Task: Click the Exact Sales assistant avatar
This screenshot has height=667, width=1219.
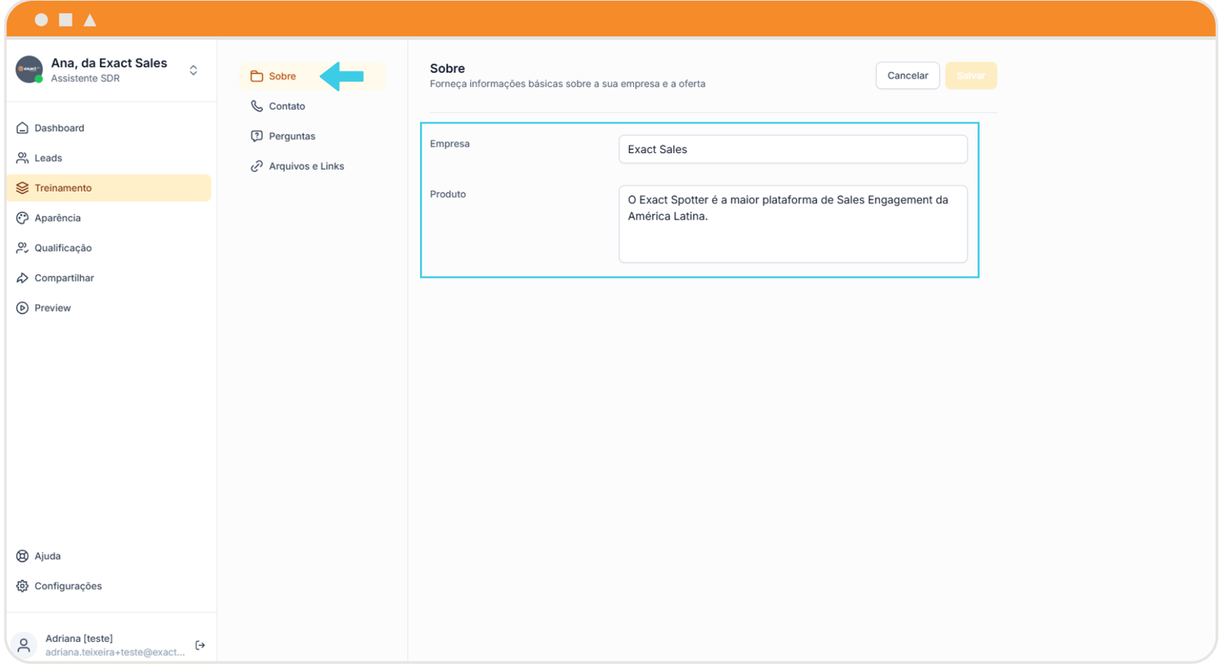Action: (30, 70)
